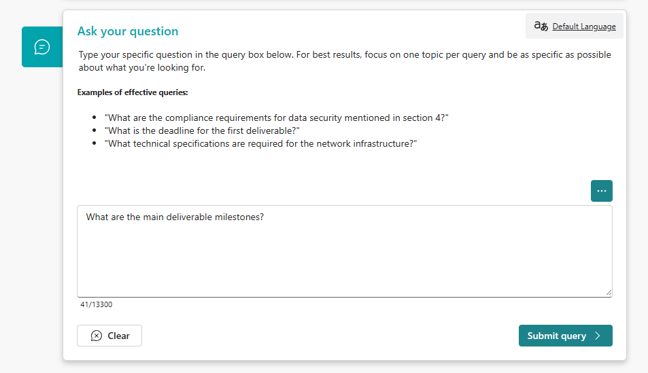Image resolution: width=648 pixels, height=373 pixels.
Task: Click the Ask your question heading
Action: pos(128,31)
